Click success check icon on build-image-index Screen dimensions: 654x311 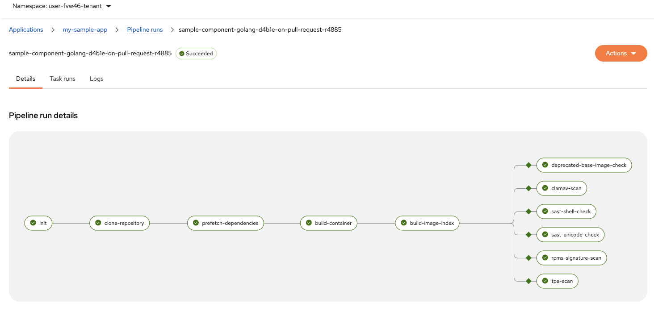tap(404, 223)
